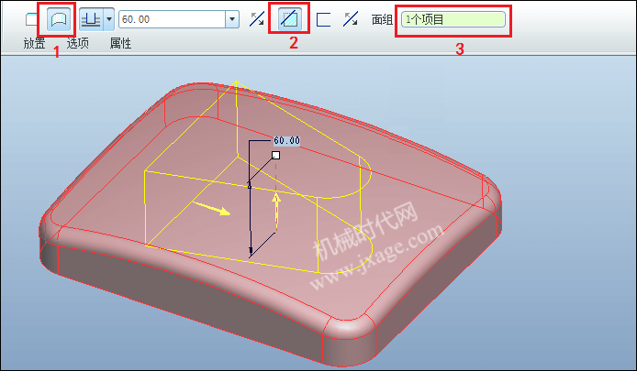
Task: Click the yellow horizontal material direction arrow
Action: click(211, 209)
